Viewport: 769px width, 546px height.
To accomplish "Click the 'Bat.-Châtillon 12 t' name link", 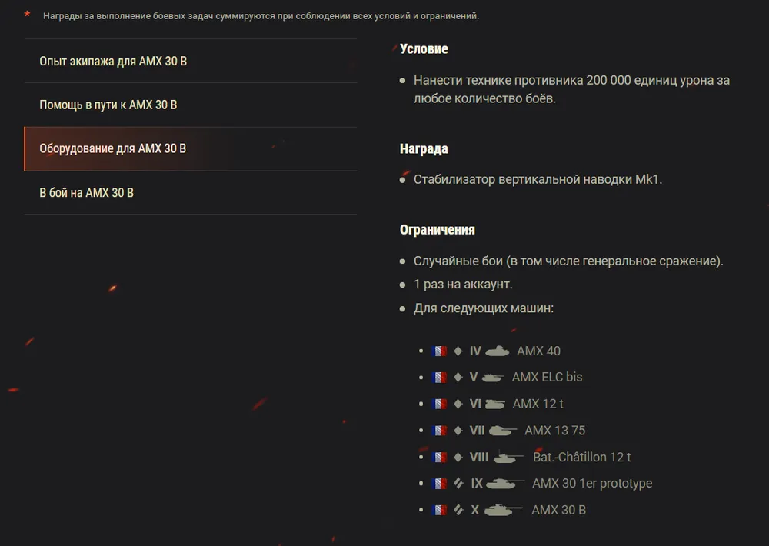I will click(x=581, y=457).
